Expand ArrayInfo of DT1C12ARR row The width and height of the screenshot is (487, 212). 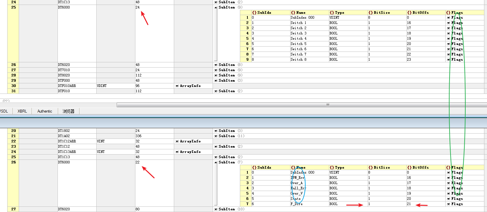[177, 141]
